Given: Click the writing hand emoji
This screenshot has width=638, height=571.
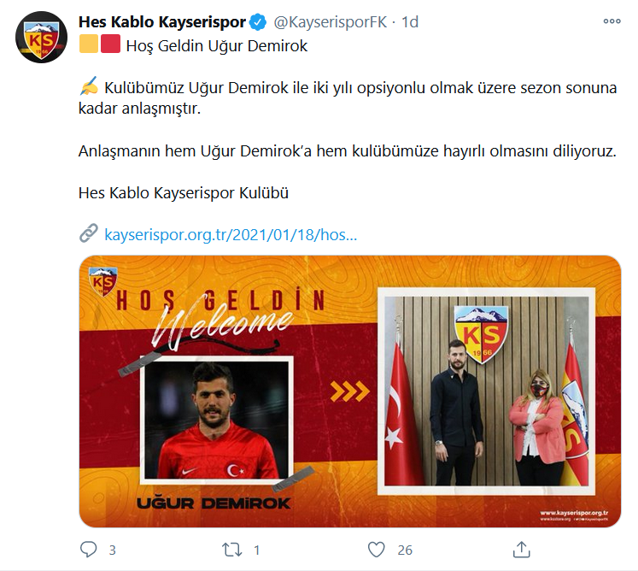Looking at the screenshot, I should 89,86.
